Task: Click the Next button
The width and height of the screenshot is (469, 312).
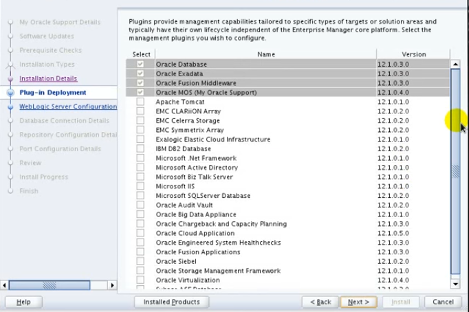Action: coord(359,302)
